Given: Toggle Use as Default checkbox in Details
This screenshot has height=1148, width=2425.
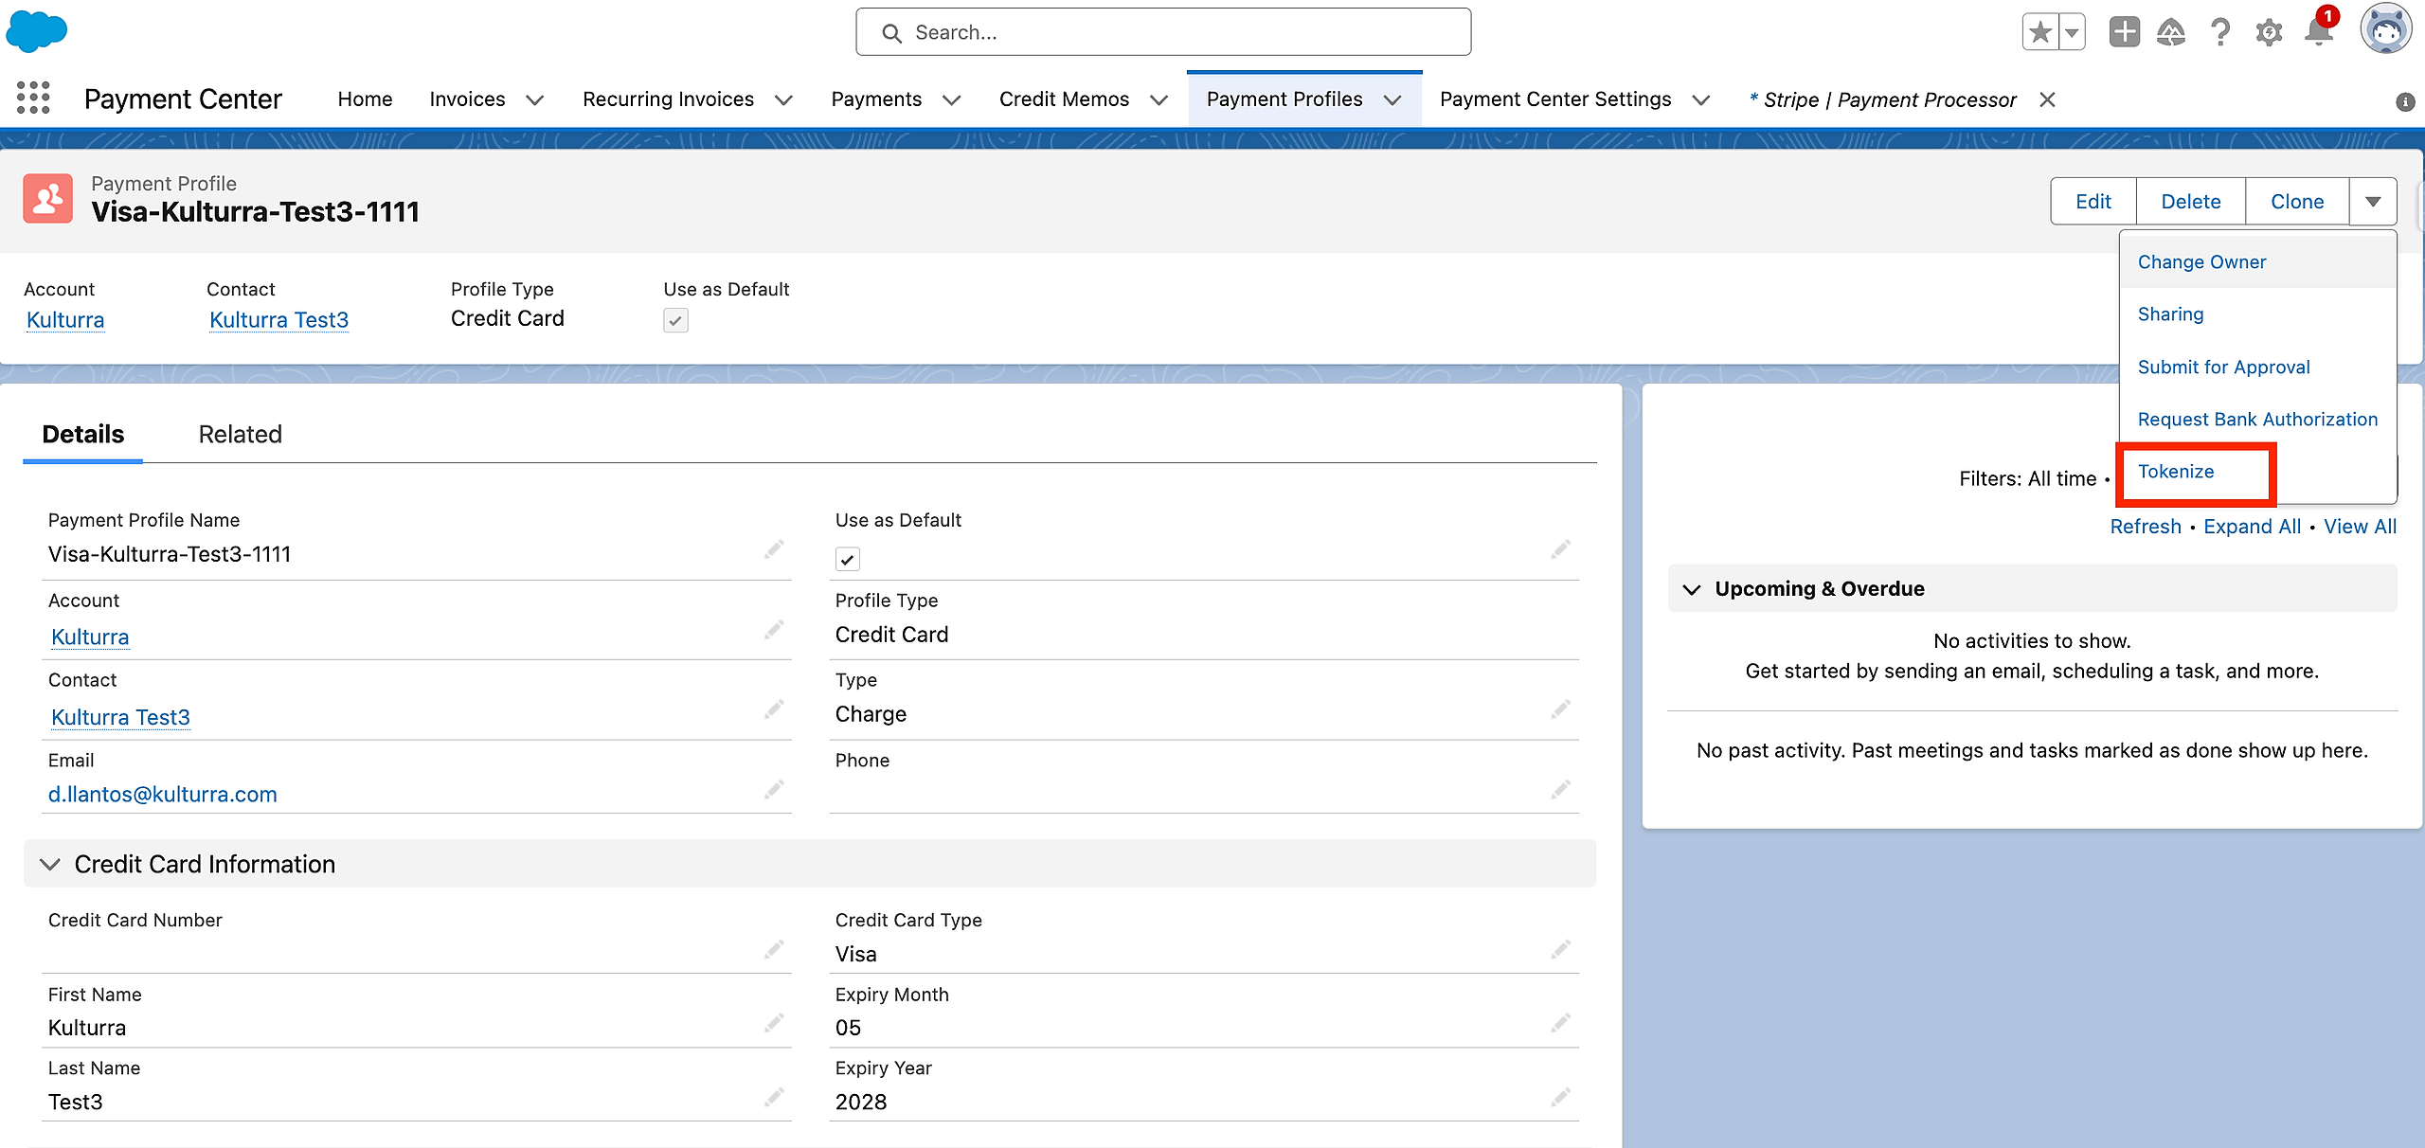Looking at the screenshot, I should coord(848,560).
